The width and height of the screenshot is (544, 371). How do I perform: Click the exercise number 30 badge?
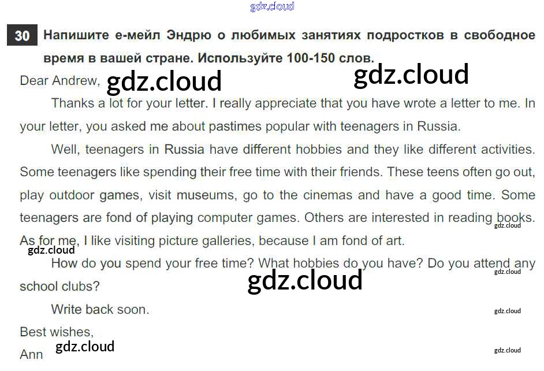(22, 36)
